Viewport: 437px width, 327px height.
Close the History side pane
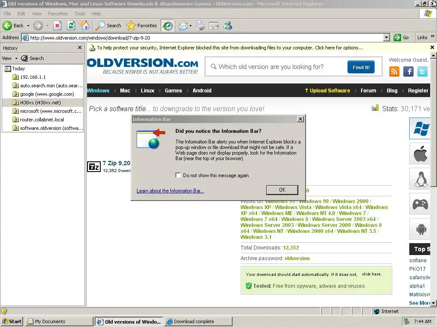80,48
